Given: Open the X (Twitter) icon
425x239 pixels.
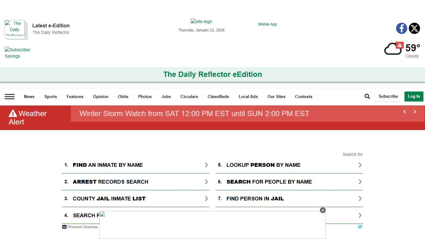Looking at the screenshot, I should tap(414, 28).
